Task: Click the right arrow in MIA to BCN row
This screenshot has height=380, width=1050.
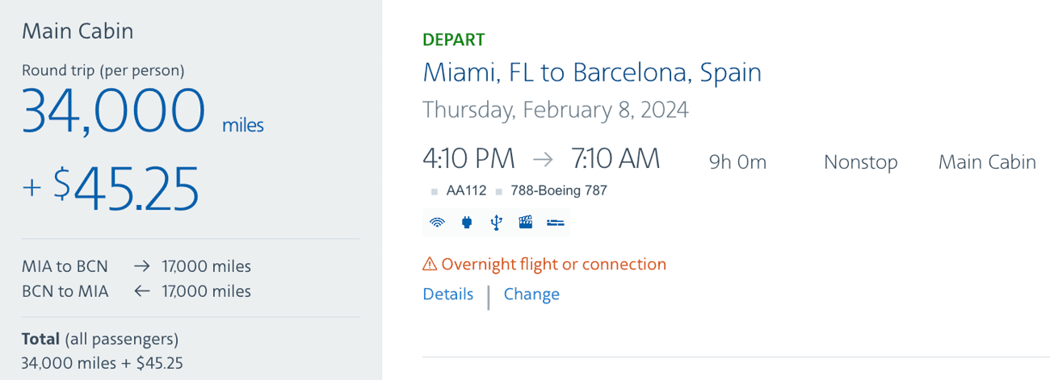Action: point(142,266)
